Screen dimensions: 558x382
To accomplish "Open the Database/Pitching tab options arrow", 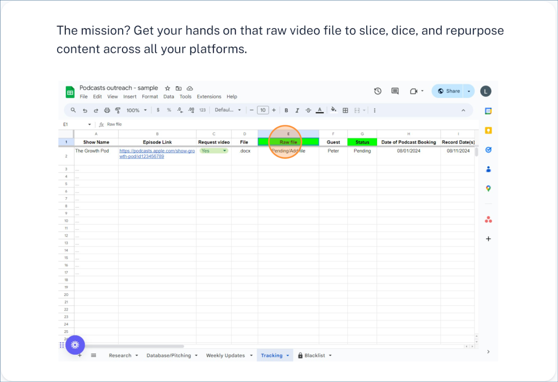I will point(196,355).
